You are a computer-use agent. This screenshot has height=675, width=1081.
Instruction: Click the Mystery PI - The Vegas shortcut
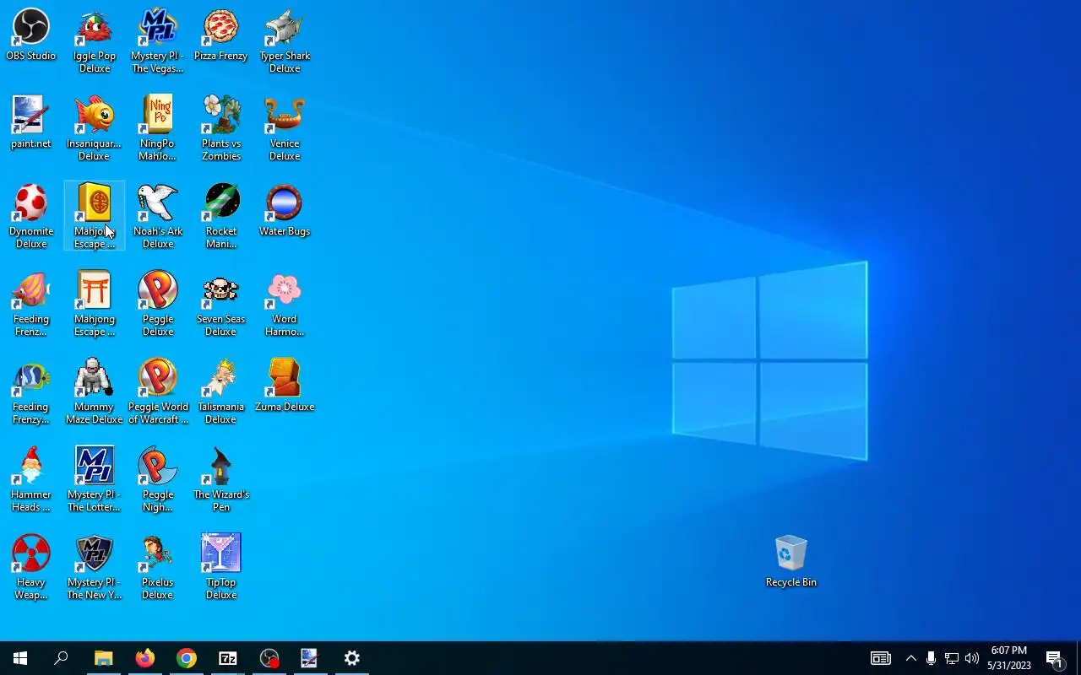(x=158, y=41)
